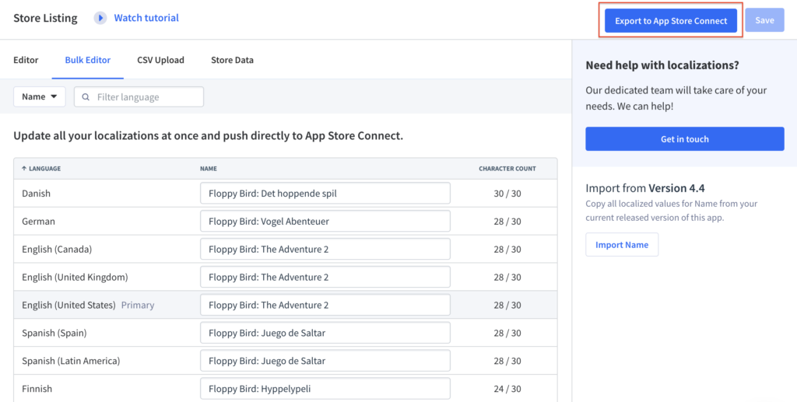The image size is (797, 402).
Task: Click the Spanish (Latin America) language cell
Action: click(x=71, y=361)
